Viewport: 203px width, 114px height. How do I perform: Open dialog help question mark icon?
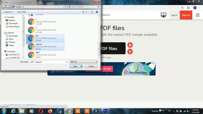click(x=97, y=12)
